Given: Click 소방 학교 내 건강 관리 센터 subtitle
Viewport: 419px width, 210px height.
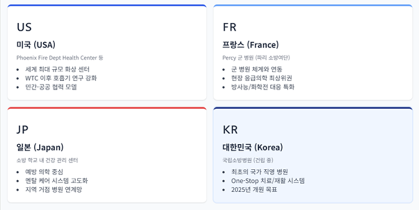Looking at the screenshot, I should [x=47, y=160].
